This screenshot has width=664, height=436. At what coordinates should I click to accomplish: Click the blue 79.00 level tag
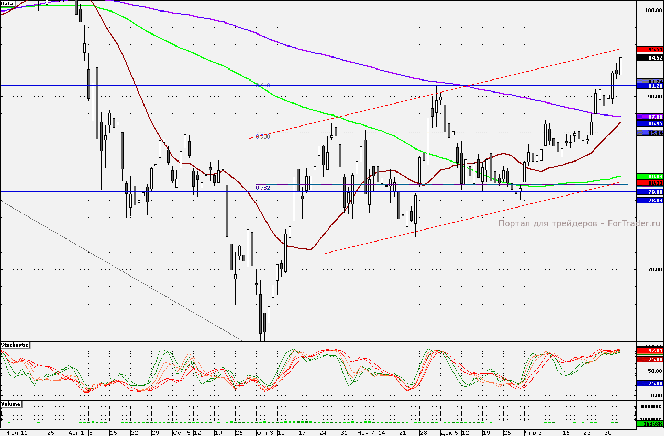coord(649,192)
